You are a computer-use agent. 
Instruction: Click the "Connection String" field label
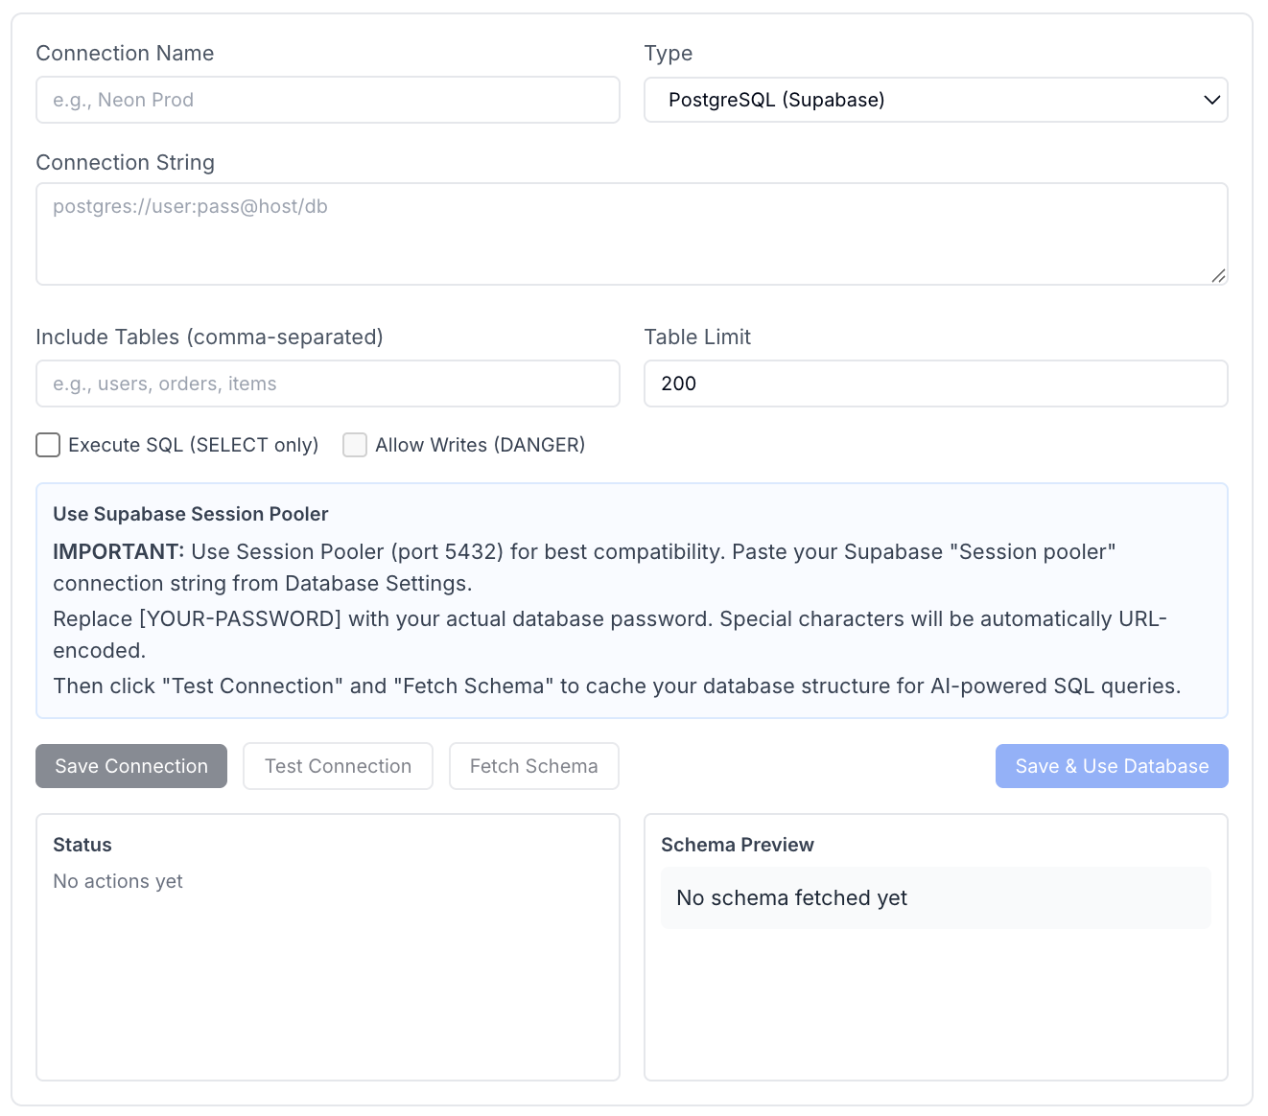coord(125,162)
